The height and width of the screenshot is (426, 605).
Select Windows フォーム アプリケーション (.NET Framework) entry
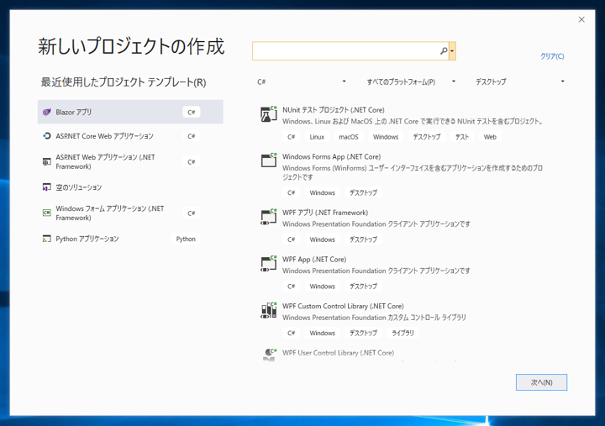coord(130,213)
